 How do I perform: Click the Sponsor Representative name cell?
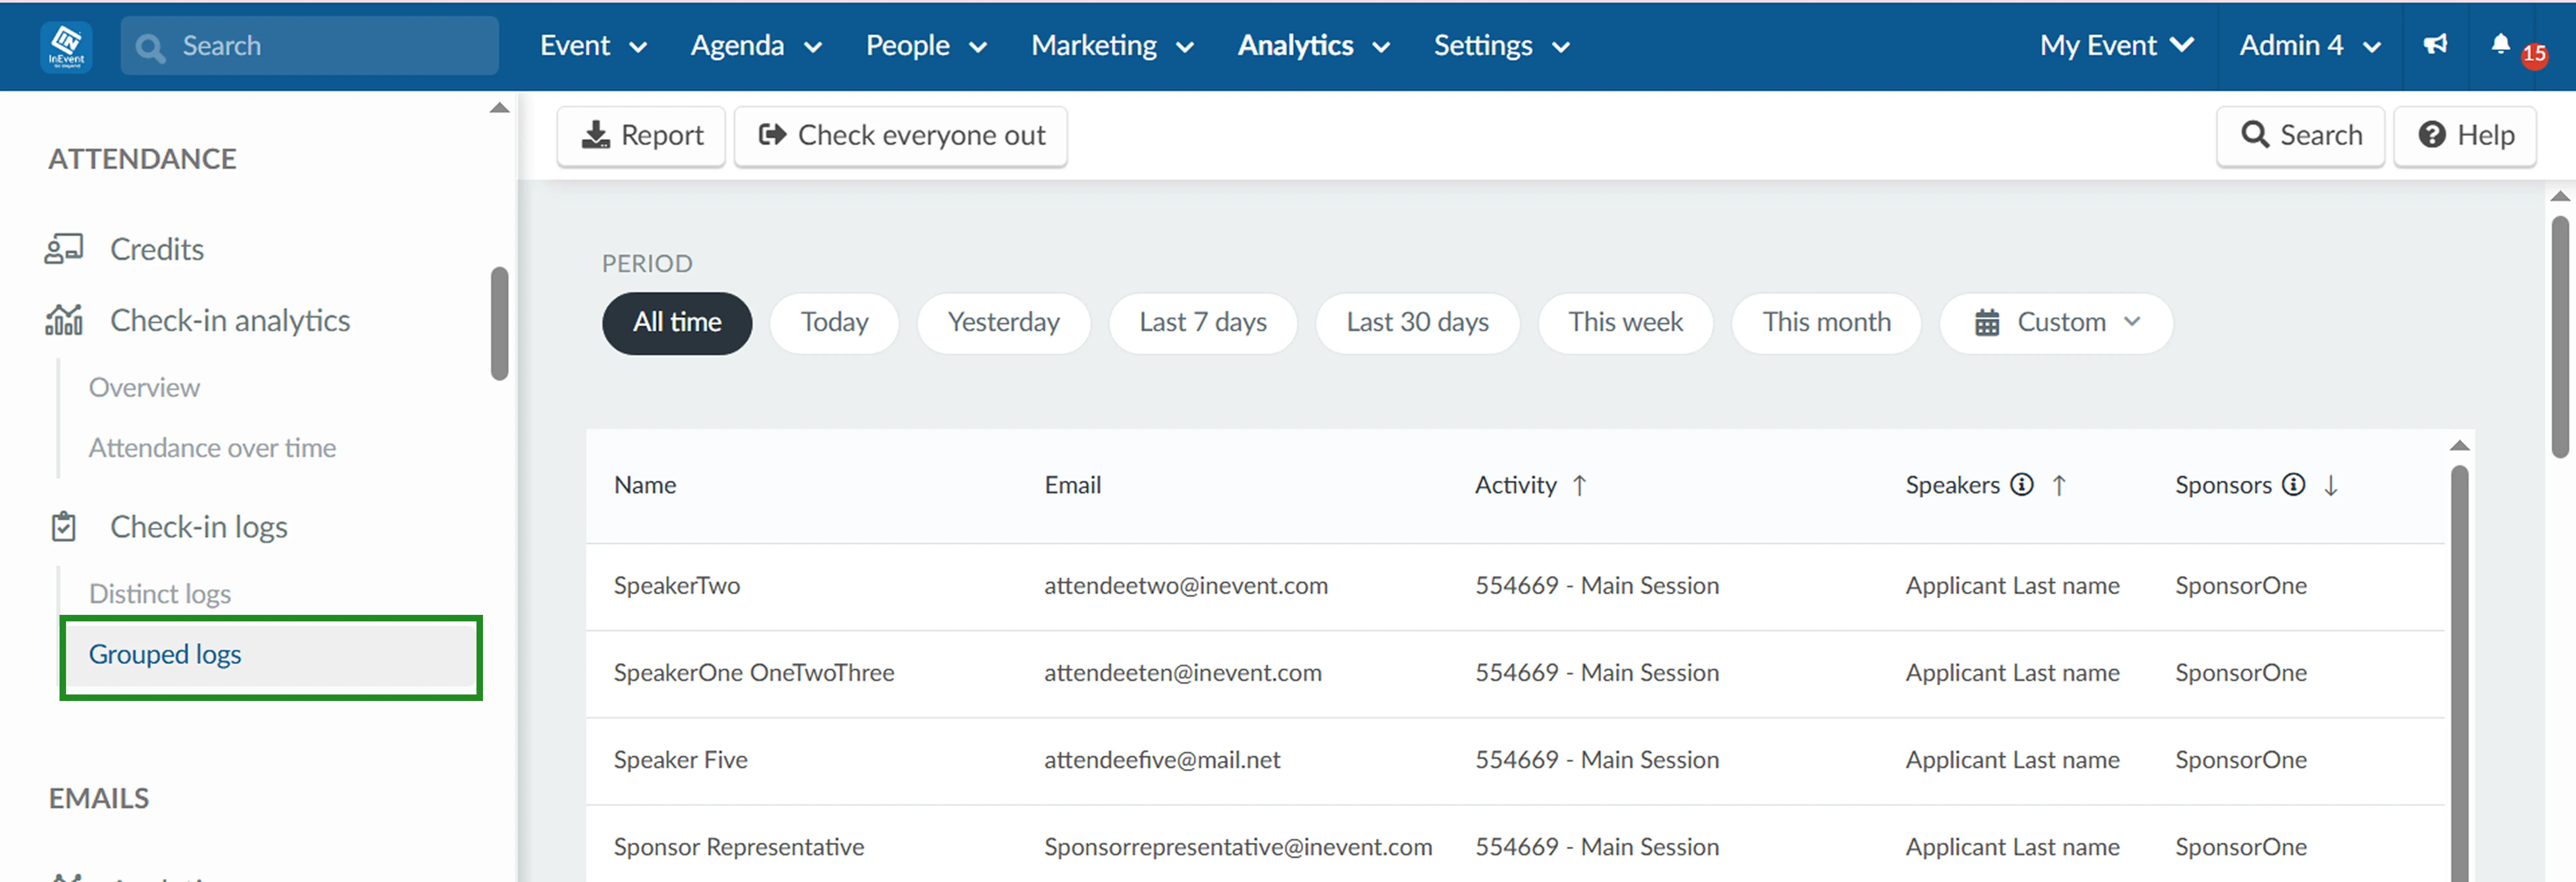point(739,847)
